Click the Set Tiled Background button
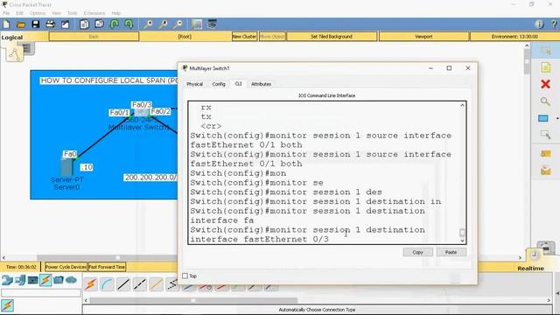 332,37
